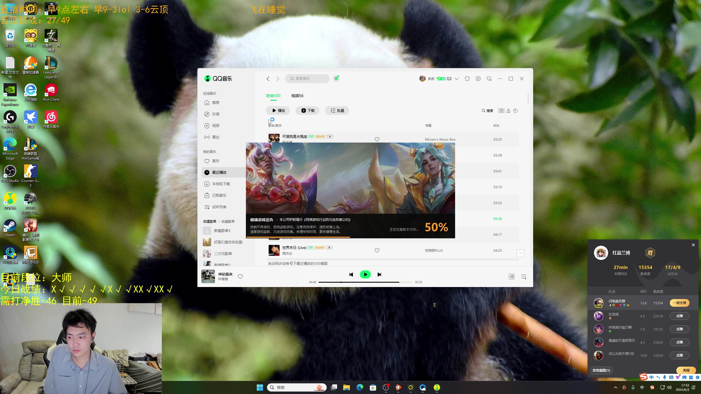This screenshot has height=394, width=701.
Task: Like the song 可惜我是水瓶座 with heart
Action: [x=377, y=139]
